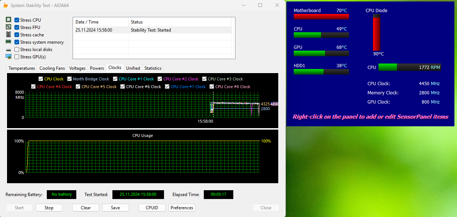The image size is (457, 217).
Task: Click the Date / Time column header
Action: pyautogui.click(x=101, y=22)
